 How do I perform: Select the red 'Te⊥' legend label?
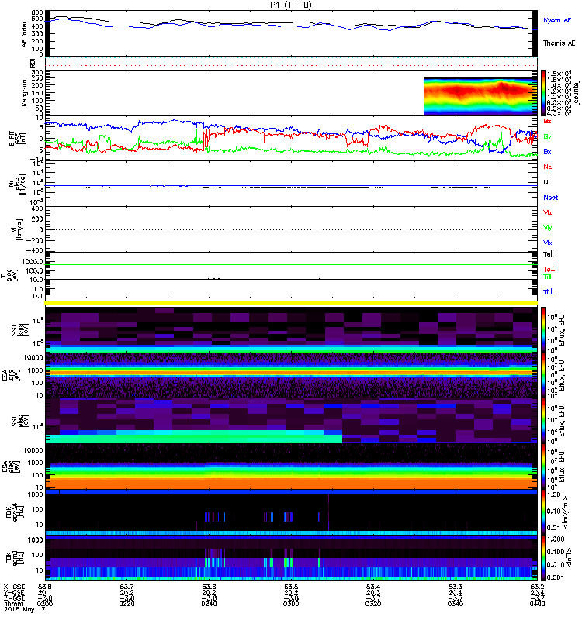[x=549, y=269]
